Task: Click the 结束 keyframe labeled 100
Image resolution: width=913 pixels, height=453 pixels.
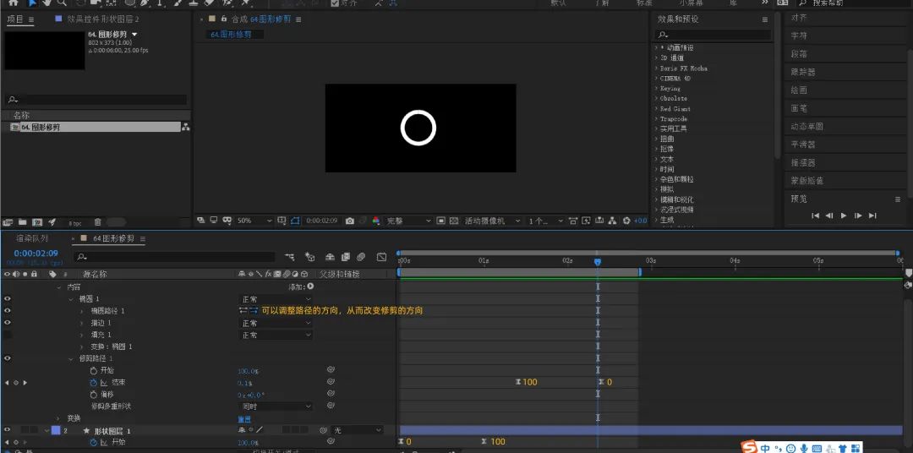Action: pyautogui.click(x=518, y=382)
